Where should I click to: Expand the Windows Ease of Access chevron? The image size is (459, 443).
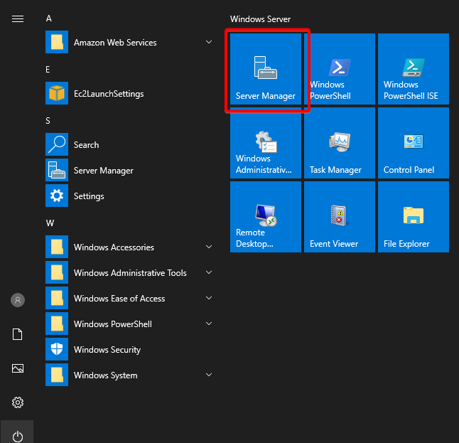pos(209,298)
